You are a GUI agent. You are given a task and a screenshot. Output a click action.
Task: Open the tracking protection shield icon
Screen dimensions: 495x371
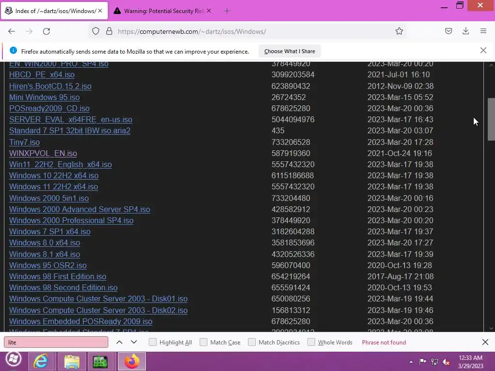pyautogui.click(x=96, y=31)
